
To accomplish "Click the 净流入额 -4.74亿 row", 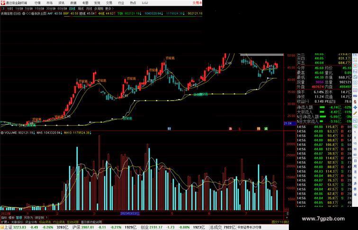I will coord(324,107).
